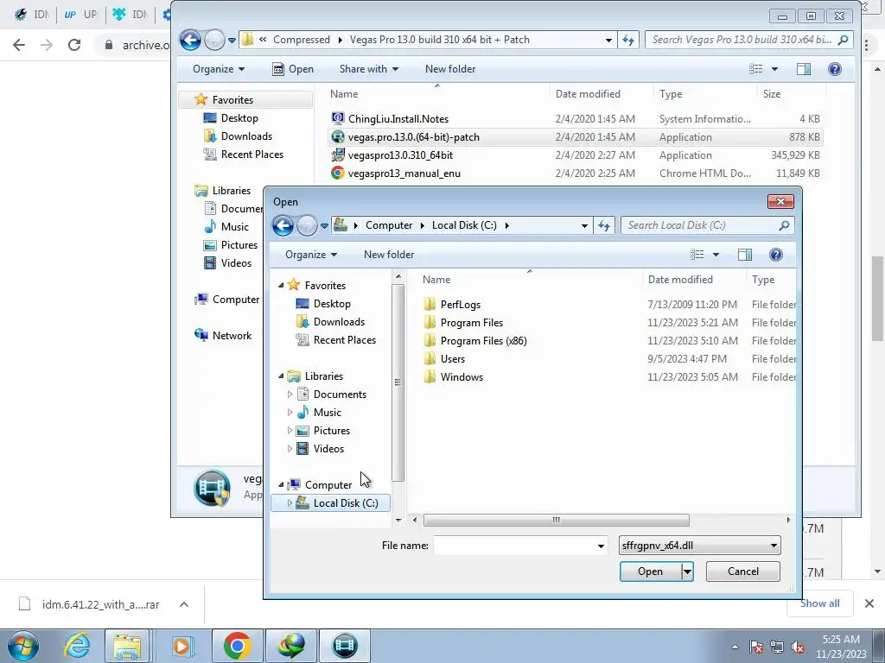
Task: Open Internet Download Manager taskbar icon
Action: tap(290, 646)
